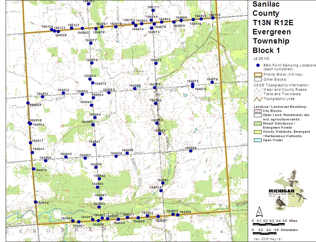
Task: Select sampling point 184914 on block border
Action: click(36, 202)
